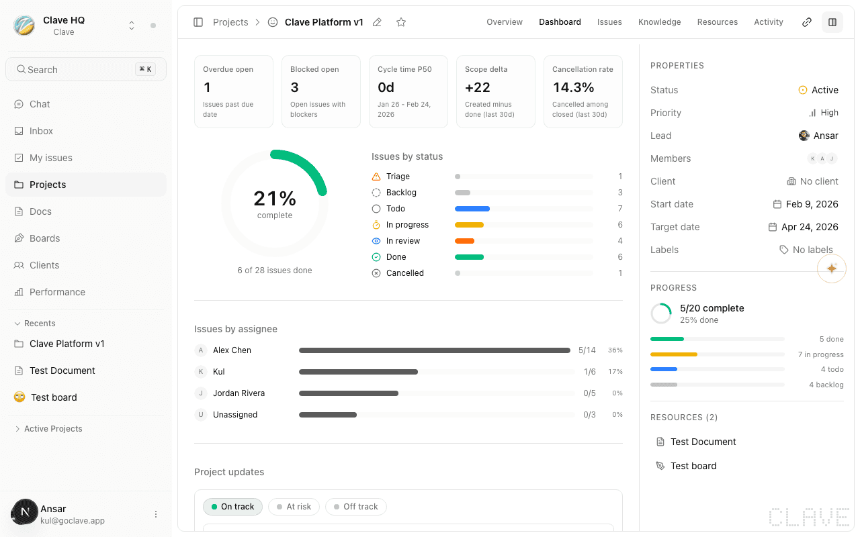Star the Clave Platform v1 project
The image size is (860, 537).
pos(401,22)
